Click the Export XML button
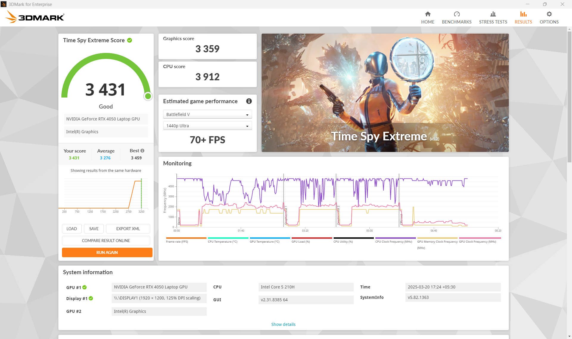 [128, 229]
